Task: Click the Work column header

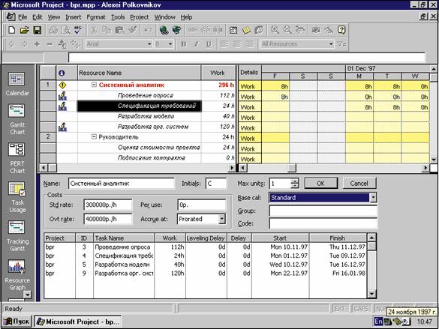Action: tap(218, 73)
